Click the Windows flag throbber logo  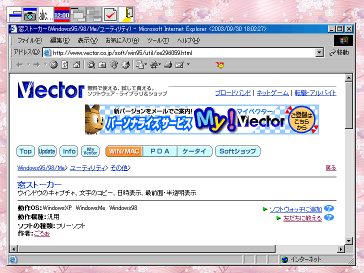(343, 40)
